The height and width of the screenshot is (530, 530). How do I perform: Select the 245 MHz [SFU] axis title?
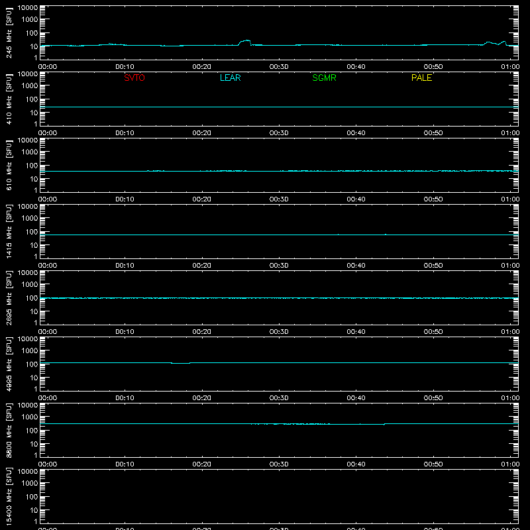tap(9, 33)
